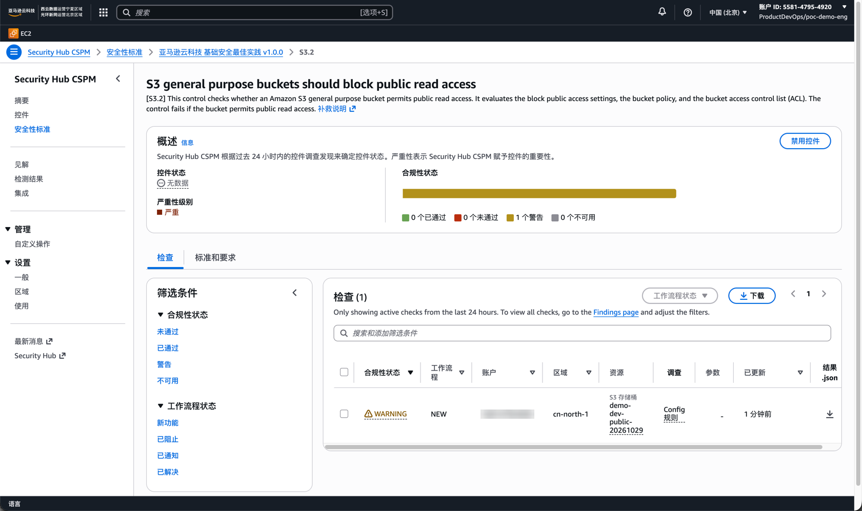
Task: Open the 工作流程状态 dropdown button
Action: pos(680,296)
